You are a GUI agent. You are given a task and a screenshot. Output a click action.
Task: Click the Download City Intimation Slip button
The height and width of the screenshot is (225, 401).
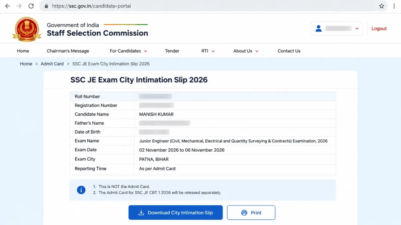coord(175,212)
